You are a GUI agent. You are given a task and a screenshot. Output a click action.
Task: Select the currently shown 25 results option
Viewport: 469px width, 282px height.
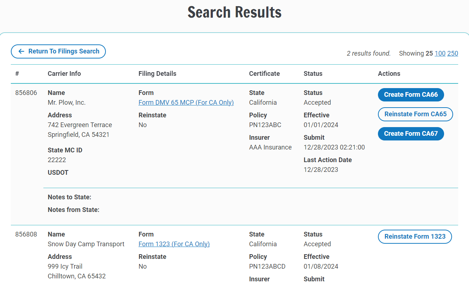430,53
